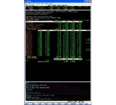Click the REPORT button in bottom bar

73,104
